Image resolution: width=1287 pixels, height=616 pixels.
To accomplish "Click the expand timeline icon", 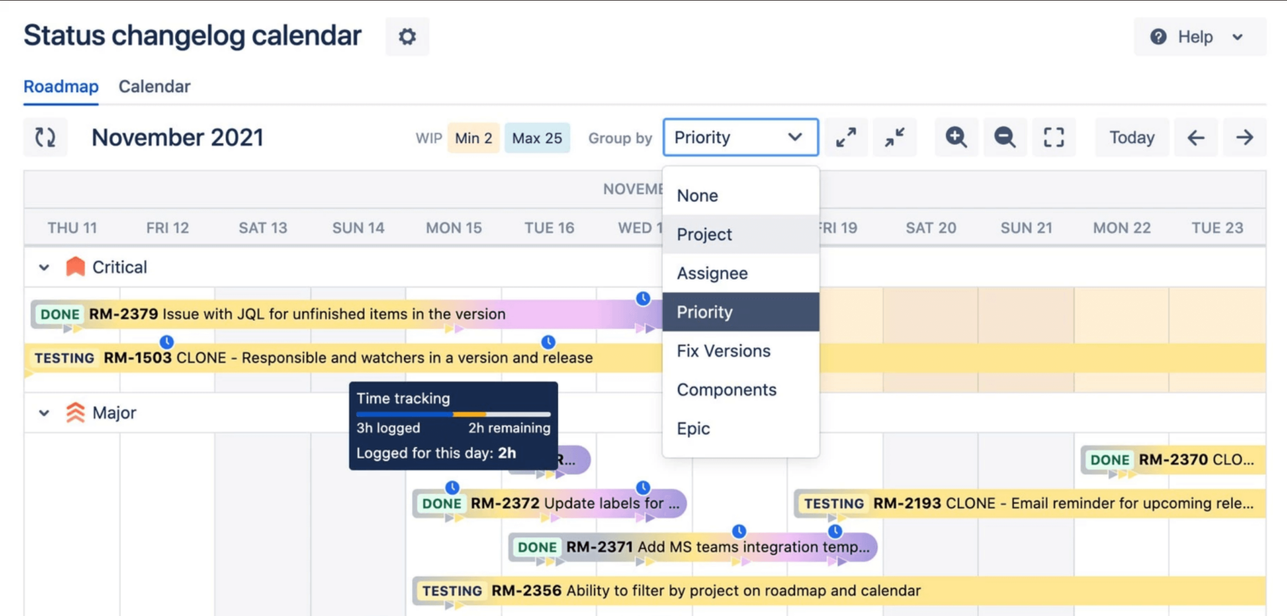I will tap(845, 137).
